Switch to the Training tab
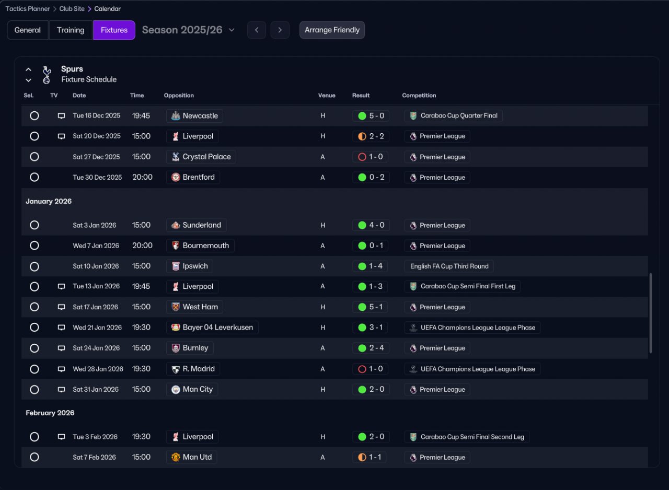This screenshot has height=490, width=669. 71,30
